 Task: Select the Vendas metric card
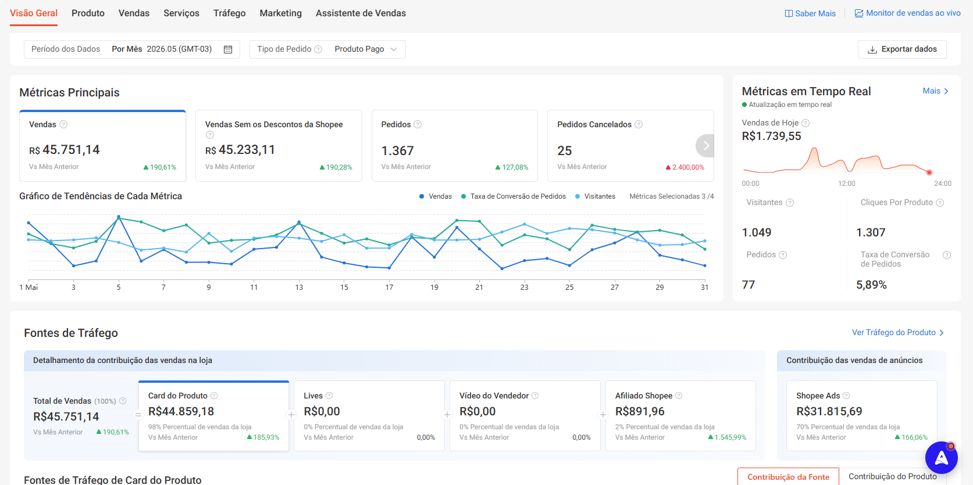point(103,146)
